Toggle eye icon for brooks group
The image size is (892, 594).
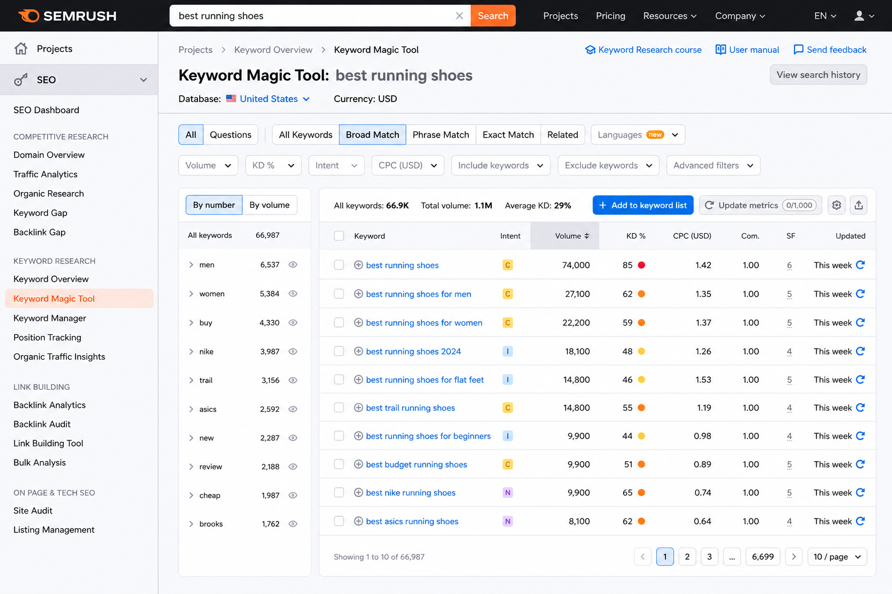tap(293, 524)
